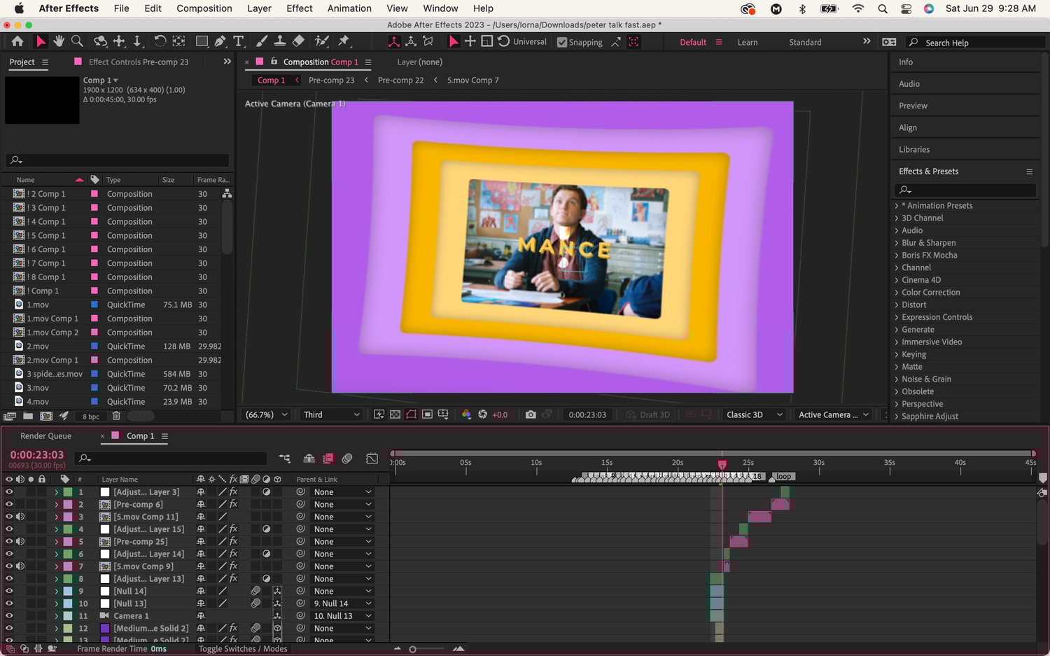Toggle Frame Blending for the composition
This screenshot has width=1050, height=656.
328,459
